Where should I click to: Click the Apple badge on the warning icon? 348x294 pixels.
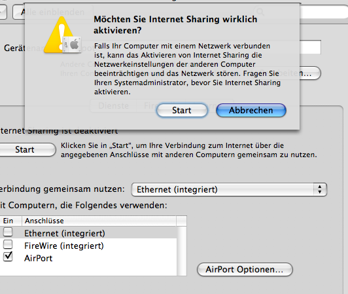tap(73, 45)
